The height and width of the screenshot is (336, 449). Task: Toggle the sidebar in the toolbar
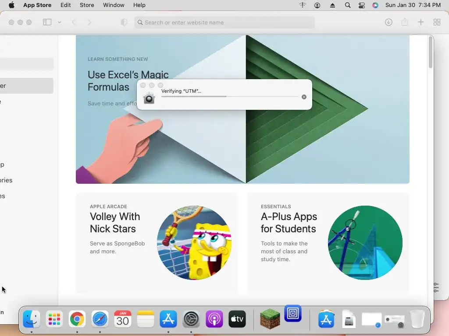click(x=47, y=22)
